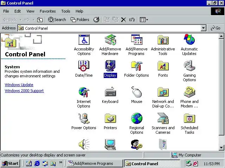Select the Display icon
The width and height of the screenshot is (225, 168).
110,69
